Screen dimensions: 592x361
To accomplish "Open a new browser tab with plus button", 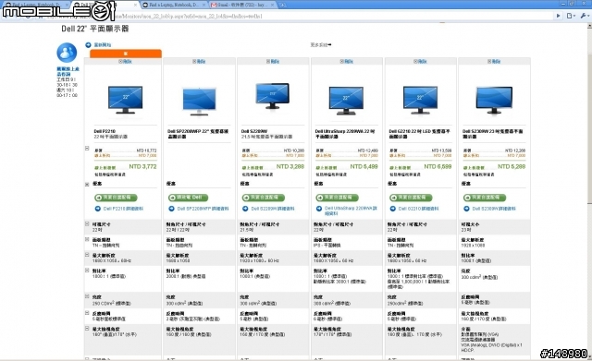I will point(282,5).
